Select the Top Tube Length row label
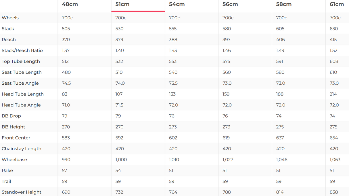The width and height of the screenshot is (349, 196). click(x=21, y=61)
